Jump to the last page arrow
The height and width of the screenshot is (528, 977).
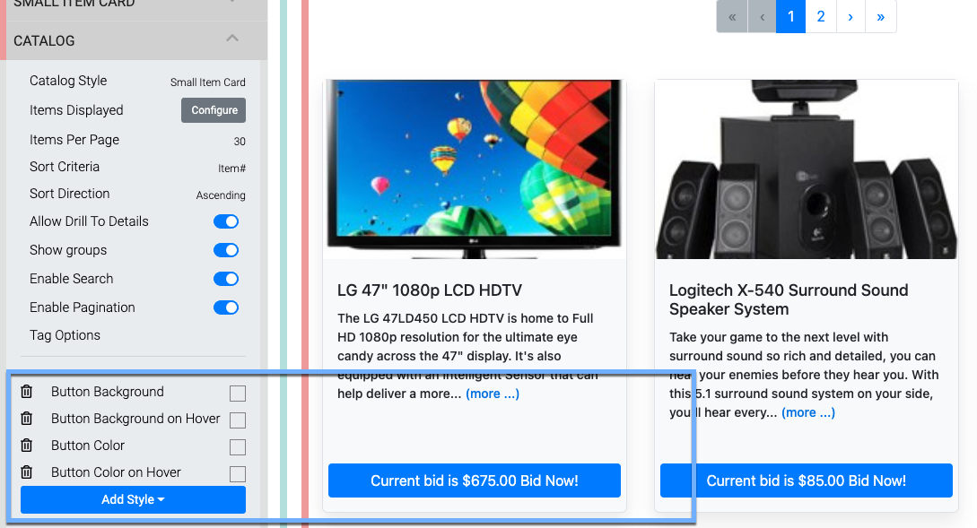pyautogui.click(x=880, y=17)
